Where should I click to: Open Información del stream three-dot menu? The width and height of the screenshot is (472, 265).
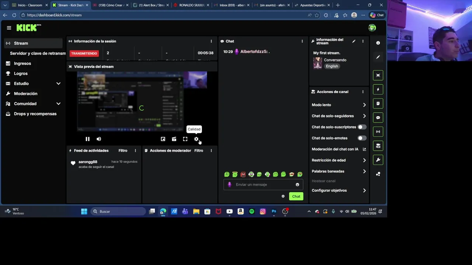click(x=363, y=41)
